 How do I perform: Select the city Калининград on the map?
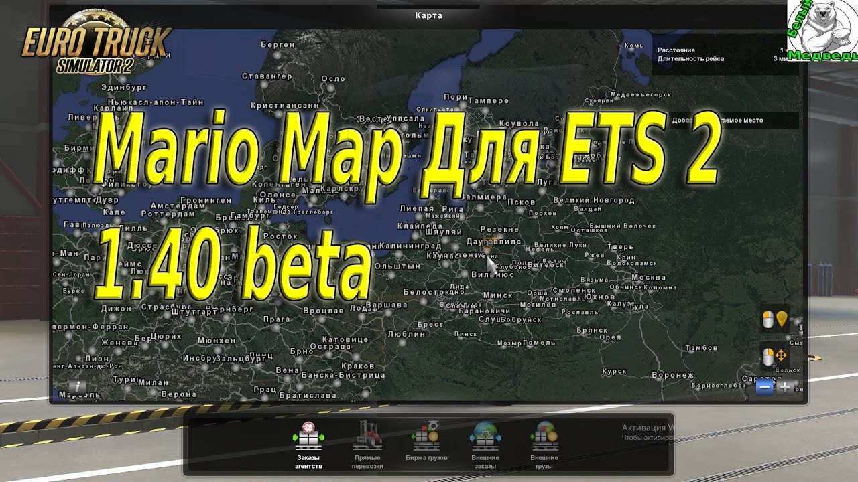coord(409,246)
